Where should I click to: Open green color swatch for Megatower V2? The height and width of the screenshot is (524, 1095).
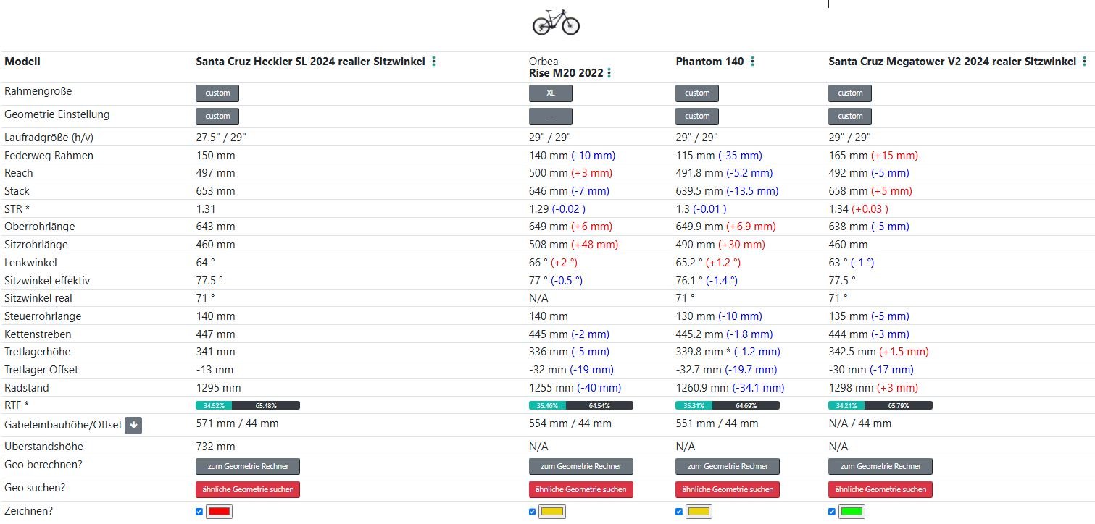[x=852, y=512]
